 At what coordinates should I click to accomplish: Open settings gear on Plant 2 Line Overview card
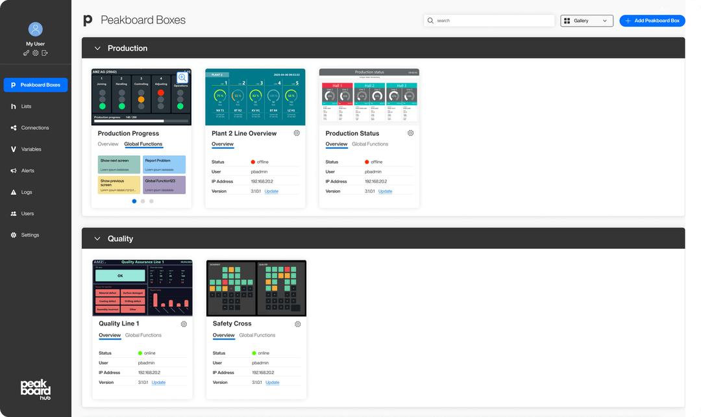tap(297, 133)
